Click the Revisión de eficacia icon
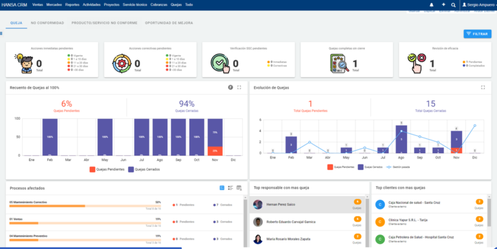Image resolution: width=497 pixels, height=249 pixels. click(x=417, y=63)
